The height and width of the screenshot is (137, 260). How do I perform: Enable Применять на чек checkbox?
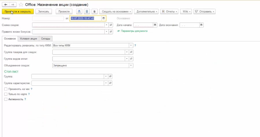pyautogui.click(x=6, y=89)
